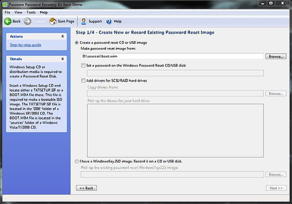The width and height of the screenshot is (292, 204).
Task: Select I have a WindowsKey.ISO image option
Action: click(77, 162)
